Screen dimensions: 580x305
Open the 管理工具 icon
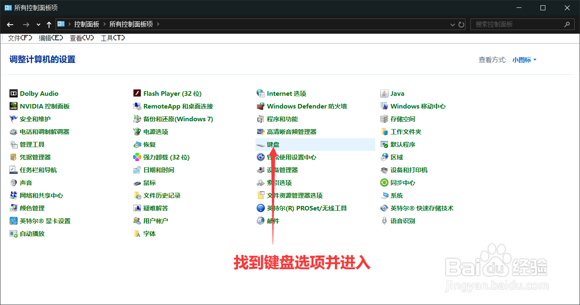[14, 144]
